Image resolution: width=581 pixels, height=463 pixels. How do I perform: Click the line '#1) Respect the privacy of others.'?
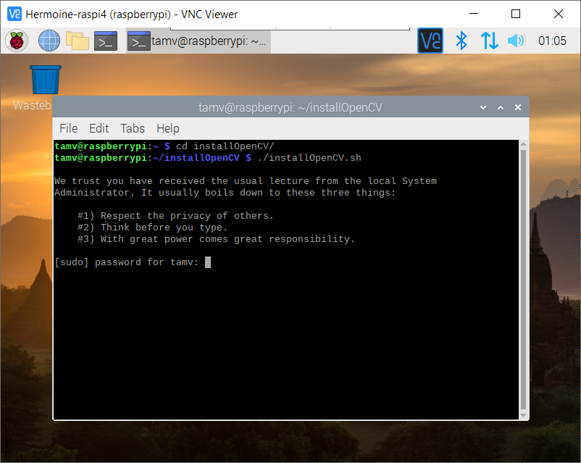pos(175,216)
